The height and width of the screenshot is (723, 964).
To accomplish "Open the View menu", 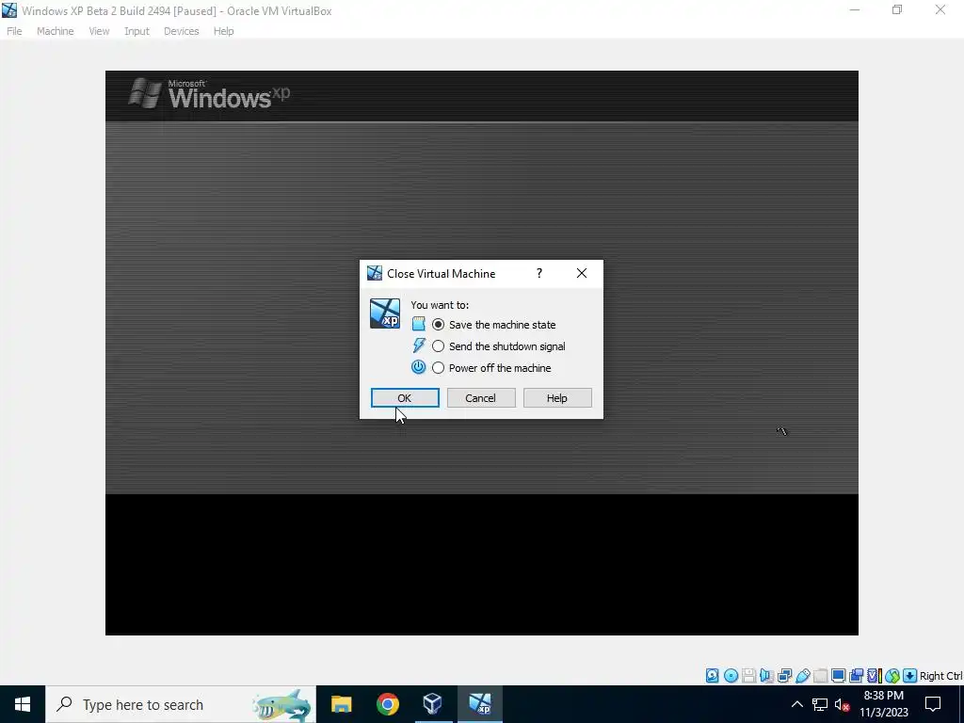I will (x=99, y=31).
